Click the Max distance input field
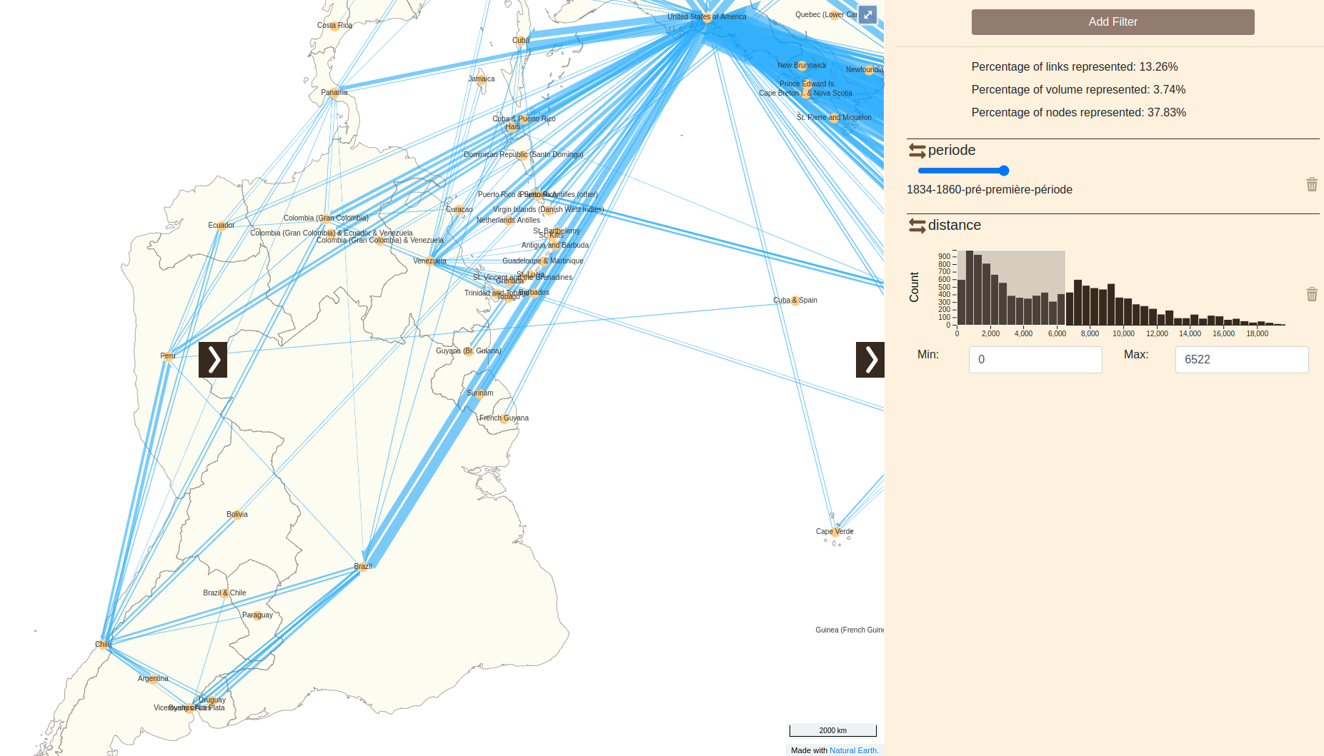This screenshot has width=1324, height=756. pos(1242,360)
